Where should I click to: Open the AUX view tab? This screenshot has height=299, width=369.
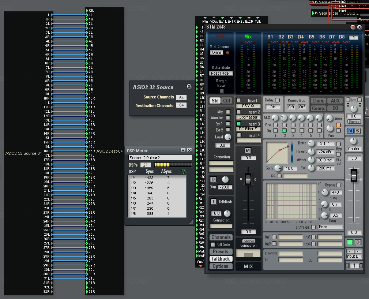tap(335, 101)
